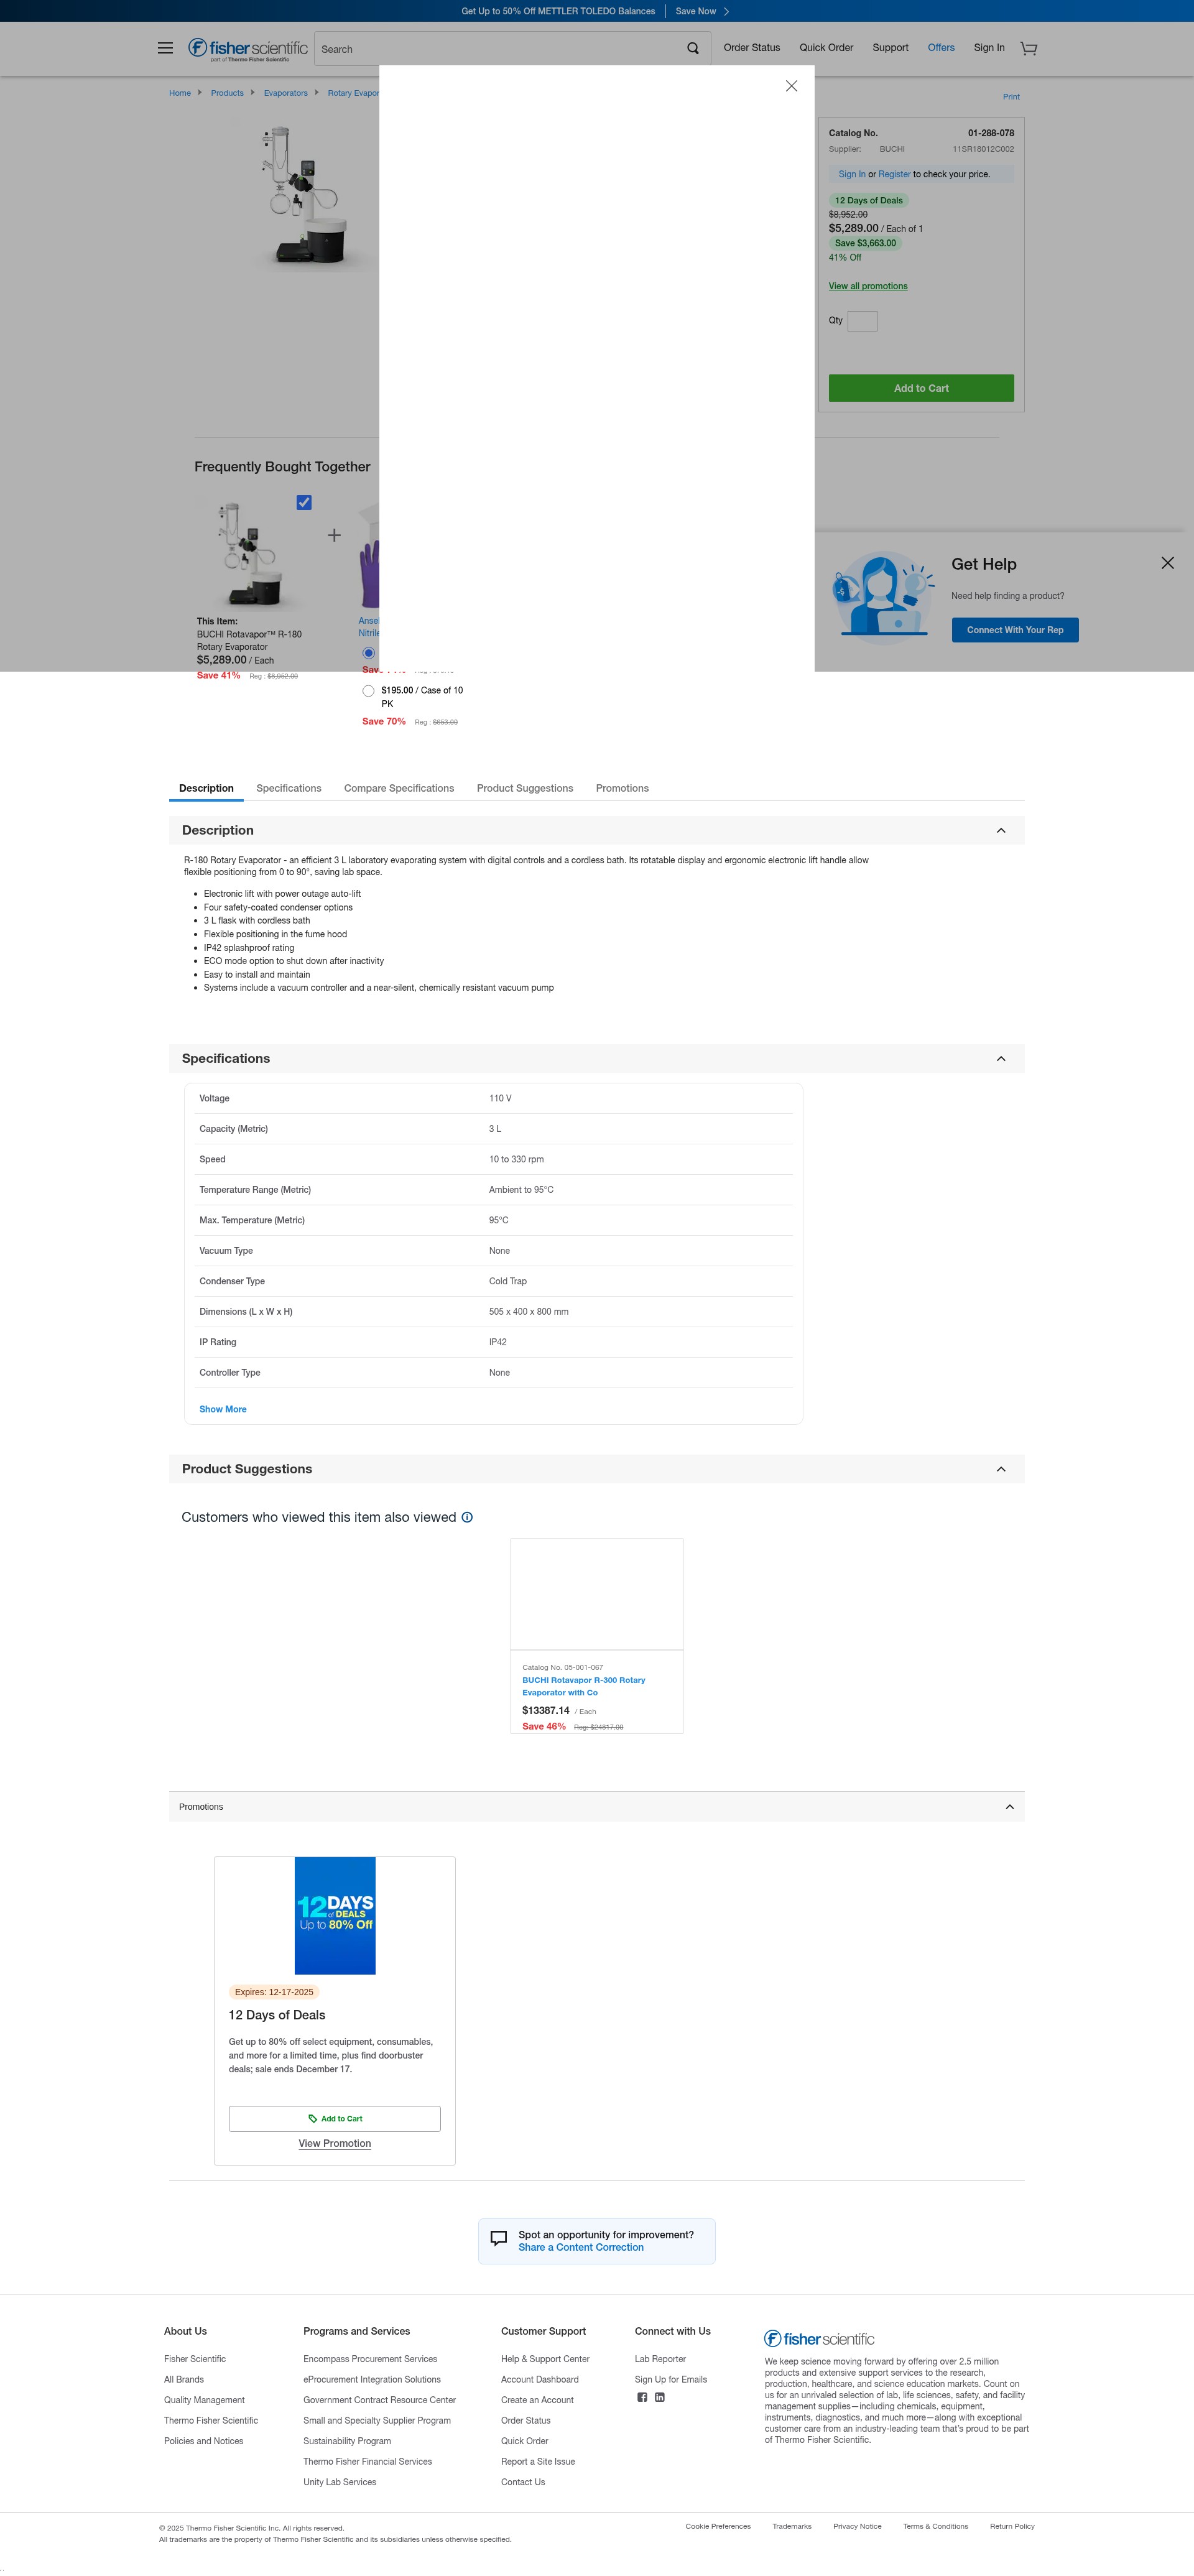This screenshot has width=1194, height=2576.
Task: Open the Offers header link
Action: click(x=941, y=48)
